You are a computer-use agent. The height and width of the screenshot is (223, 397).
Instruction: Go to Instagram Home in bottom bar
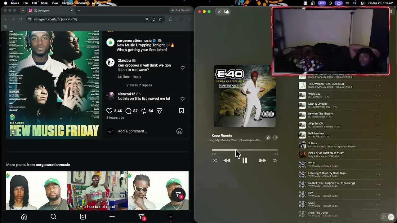[x=24, y=217]
